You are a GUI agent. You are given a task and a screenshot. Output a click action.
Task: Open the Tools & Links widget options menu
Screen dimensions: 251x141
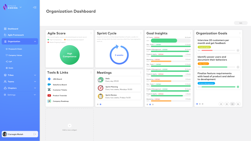point(91,72)
